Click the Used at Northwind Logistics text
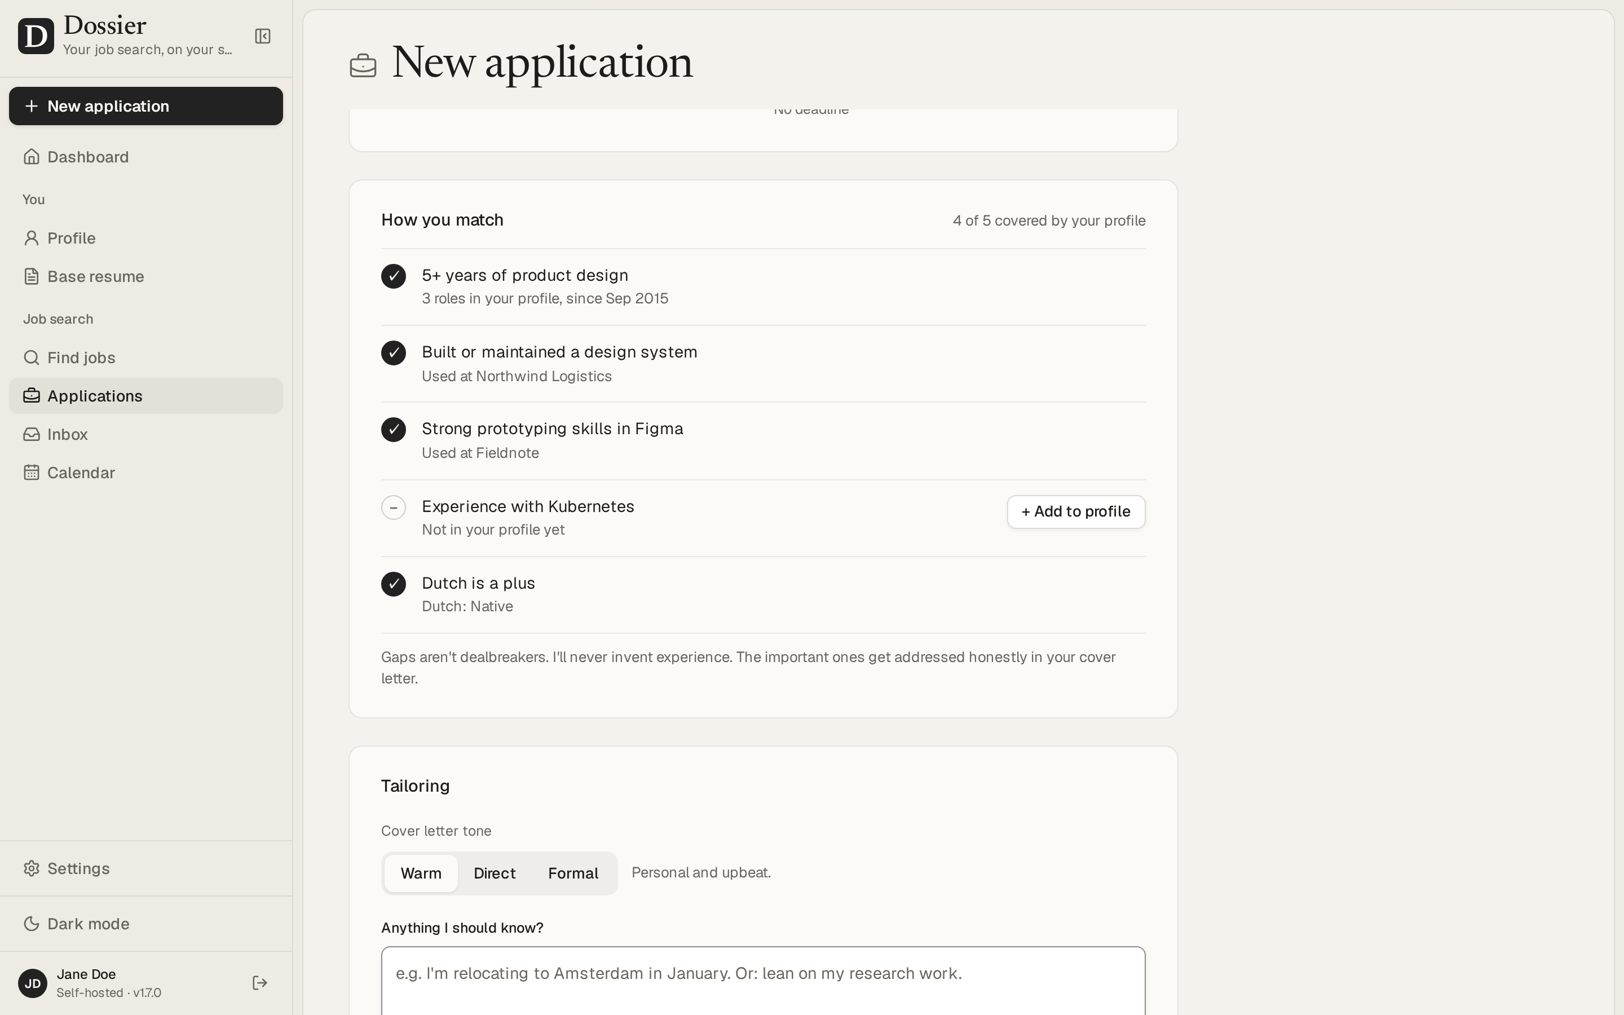This screenshot has width=1624, height=1015. [x=517, y=376]
